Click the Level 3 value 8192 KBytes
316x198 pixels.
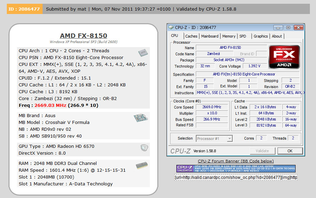(265, 125)
